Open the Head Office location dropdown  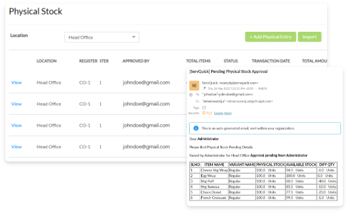click(102, 37)
